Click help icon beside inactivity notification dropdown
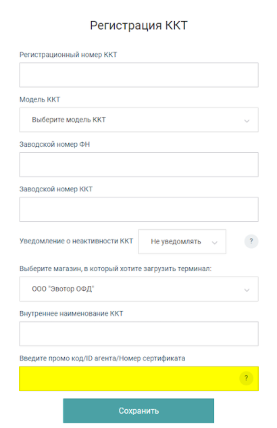Image resolution: width=277 pixels, height=428 pixels. [x=251, y=241]
